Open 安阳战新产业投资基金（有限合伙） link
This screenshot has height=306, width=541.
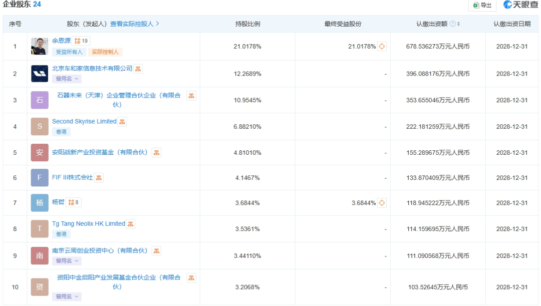[100, 152]
